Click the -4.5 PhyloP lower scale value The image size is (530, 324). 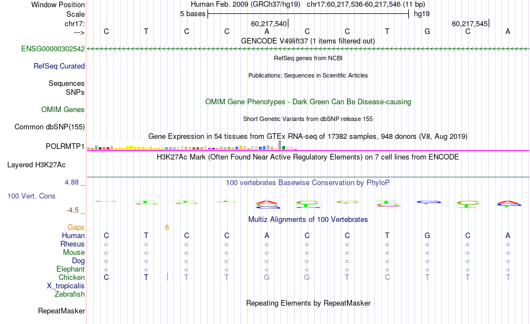[x=73, y=210]
